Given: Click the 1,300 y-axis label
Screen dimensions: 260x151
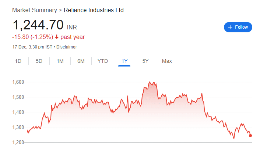Looking at the screenshot, I should coord(18,127).
